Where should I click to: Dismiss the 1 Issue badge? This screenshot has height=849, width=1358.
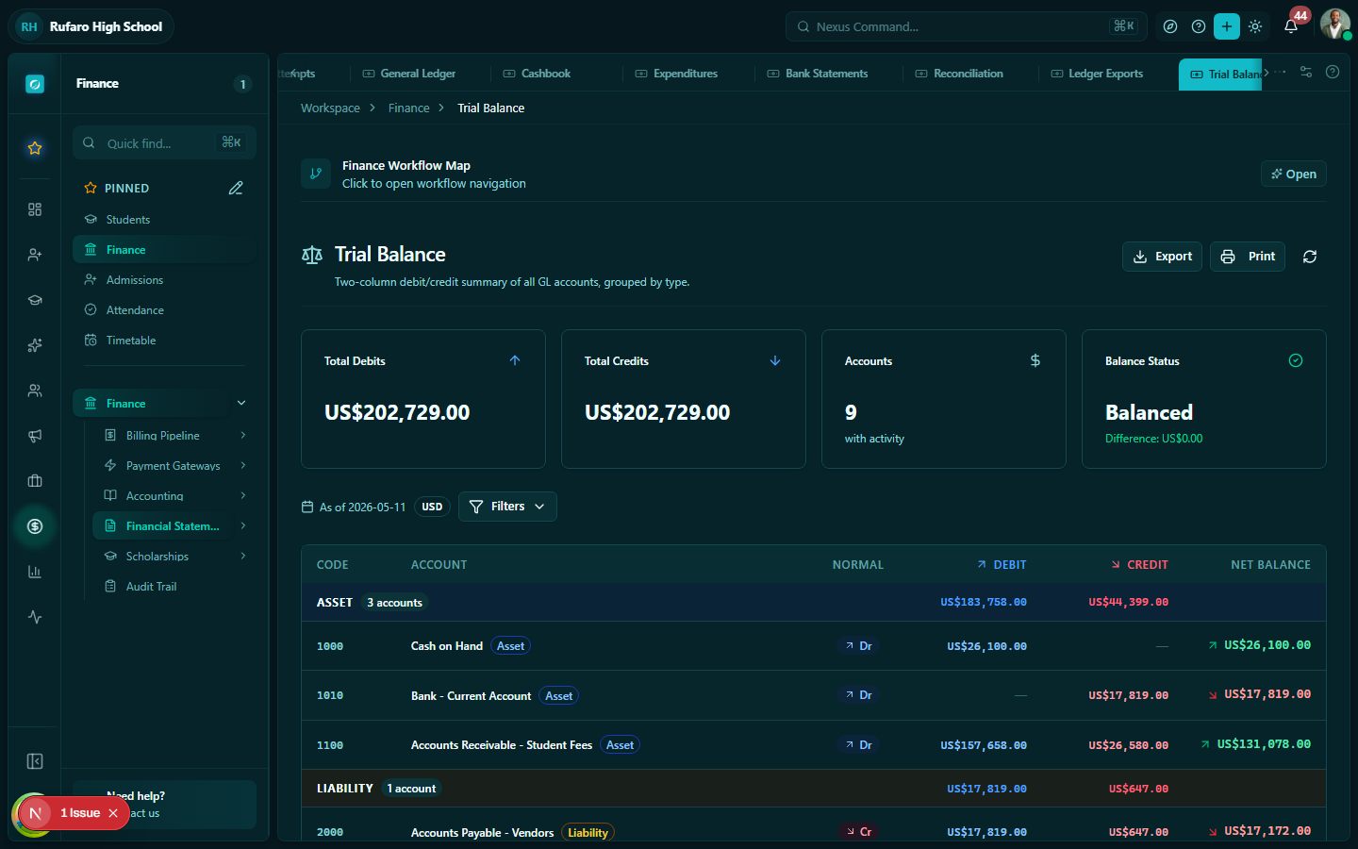coord(113,813)
